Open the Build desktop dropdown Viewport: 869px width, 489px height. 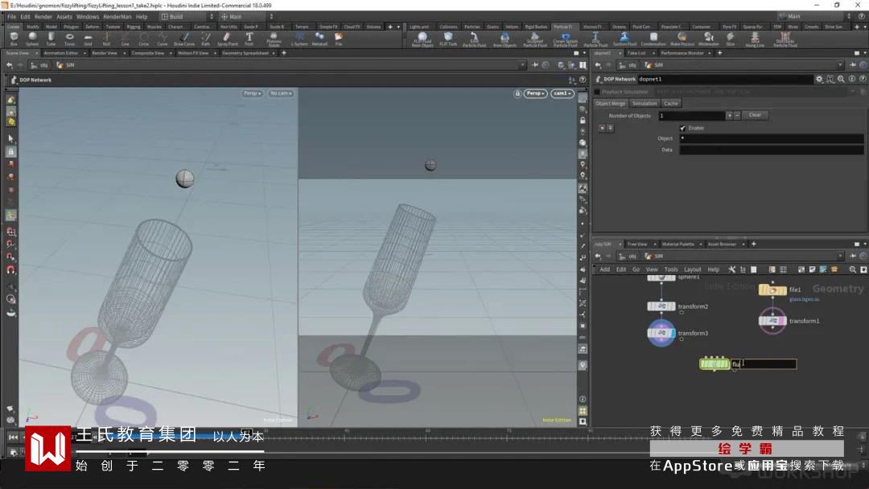pos(187,17)
